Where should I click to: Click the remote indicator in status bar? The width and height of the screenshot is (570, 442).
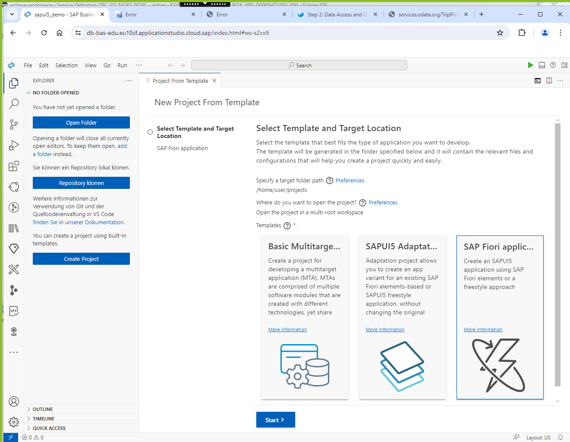11,437
